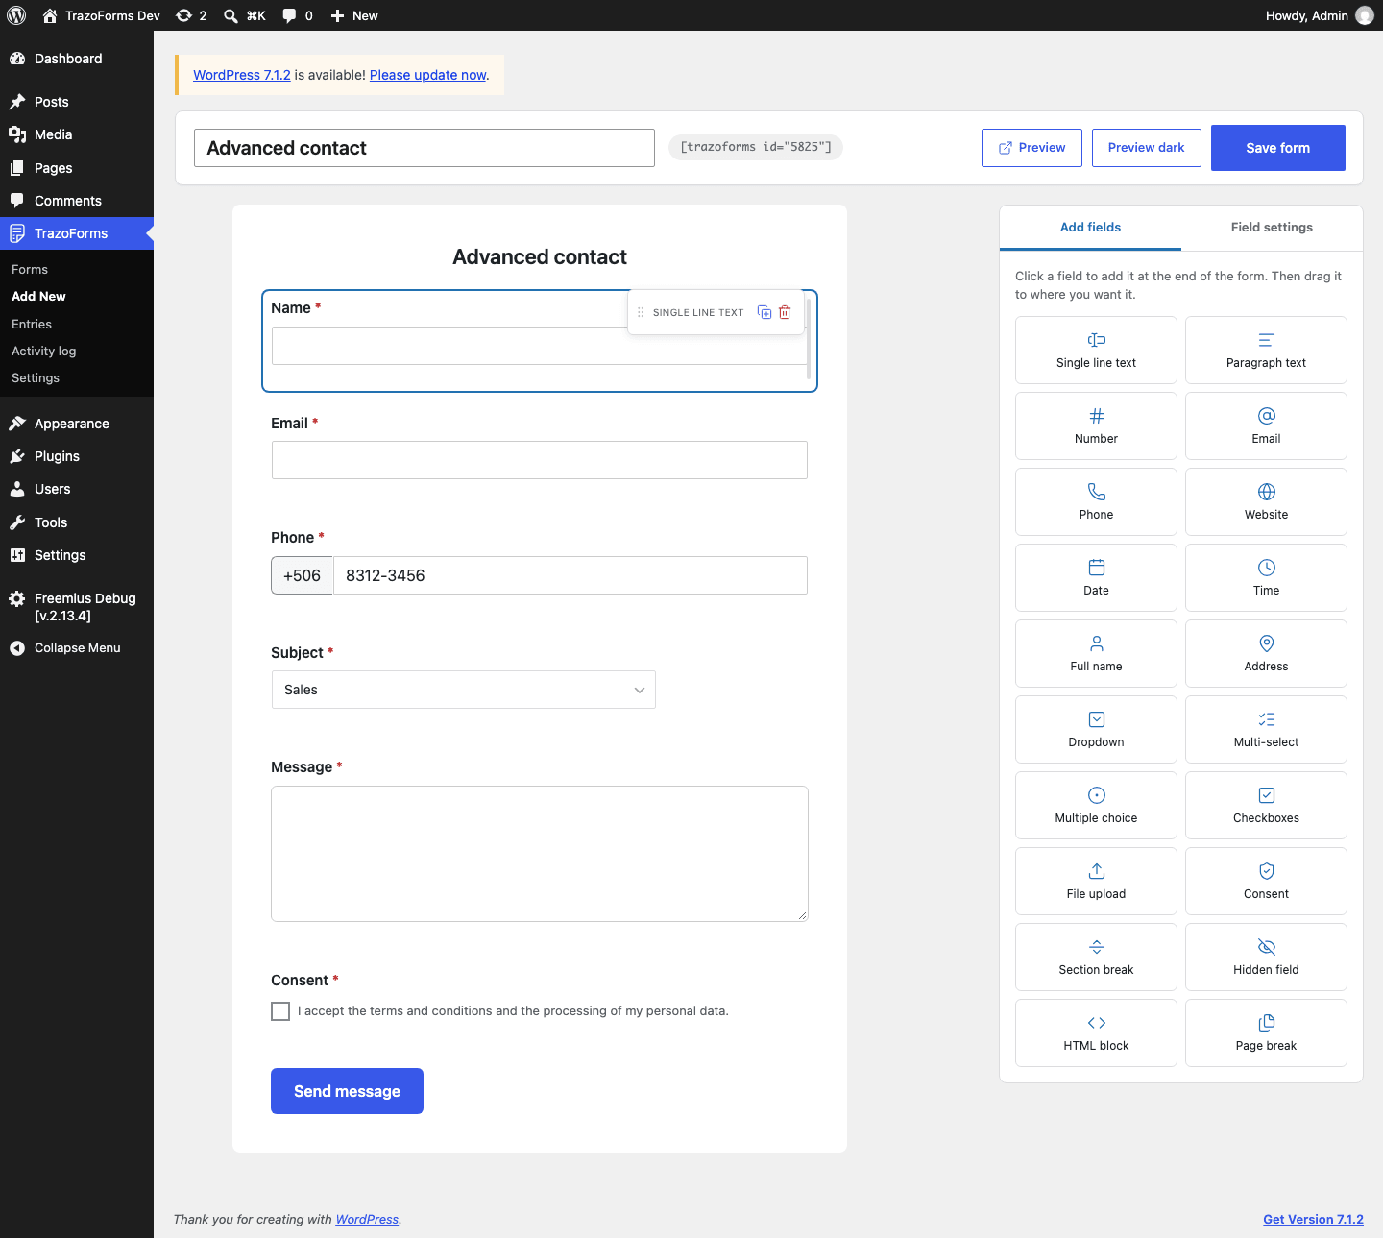The width and height of the screenshot is (1383, 1238).
Task: Open the Subject dropdown showing Sales
Action: [463, 690]
